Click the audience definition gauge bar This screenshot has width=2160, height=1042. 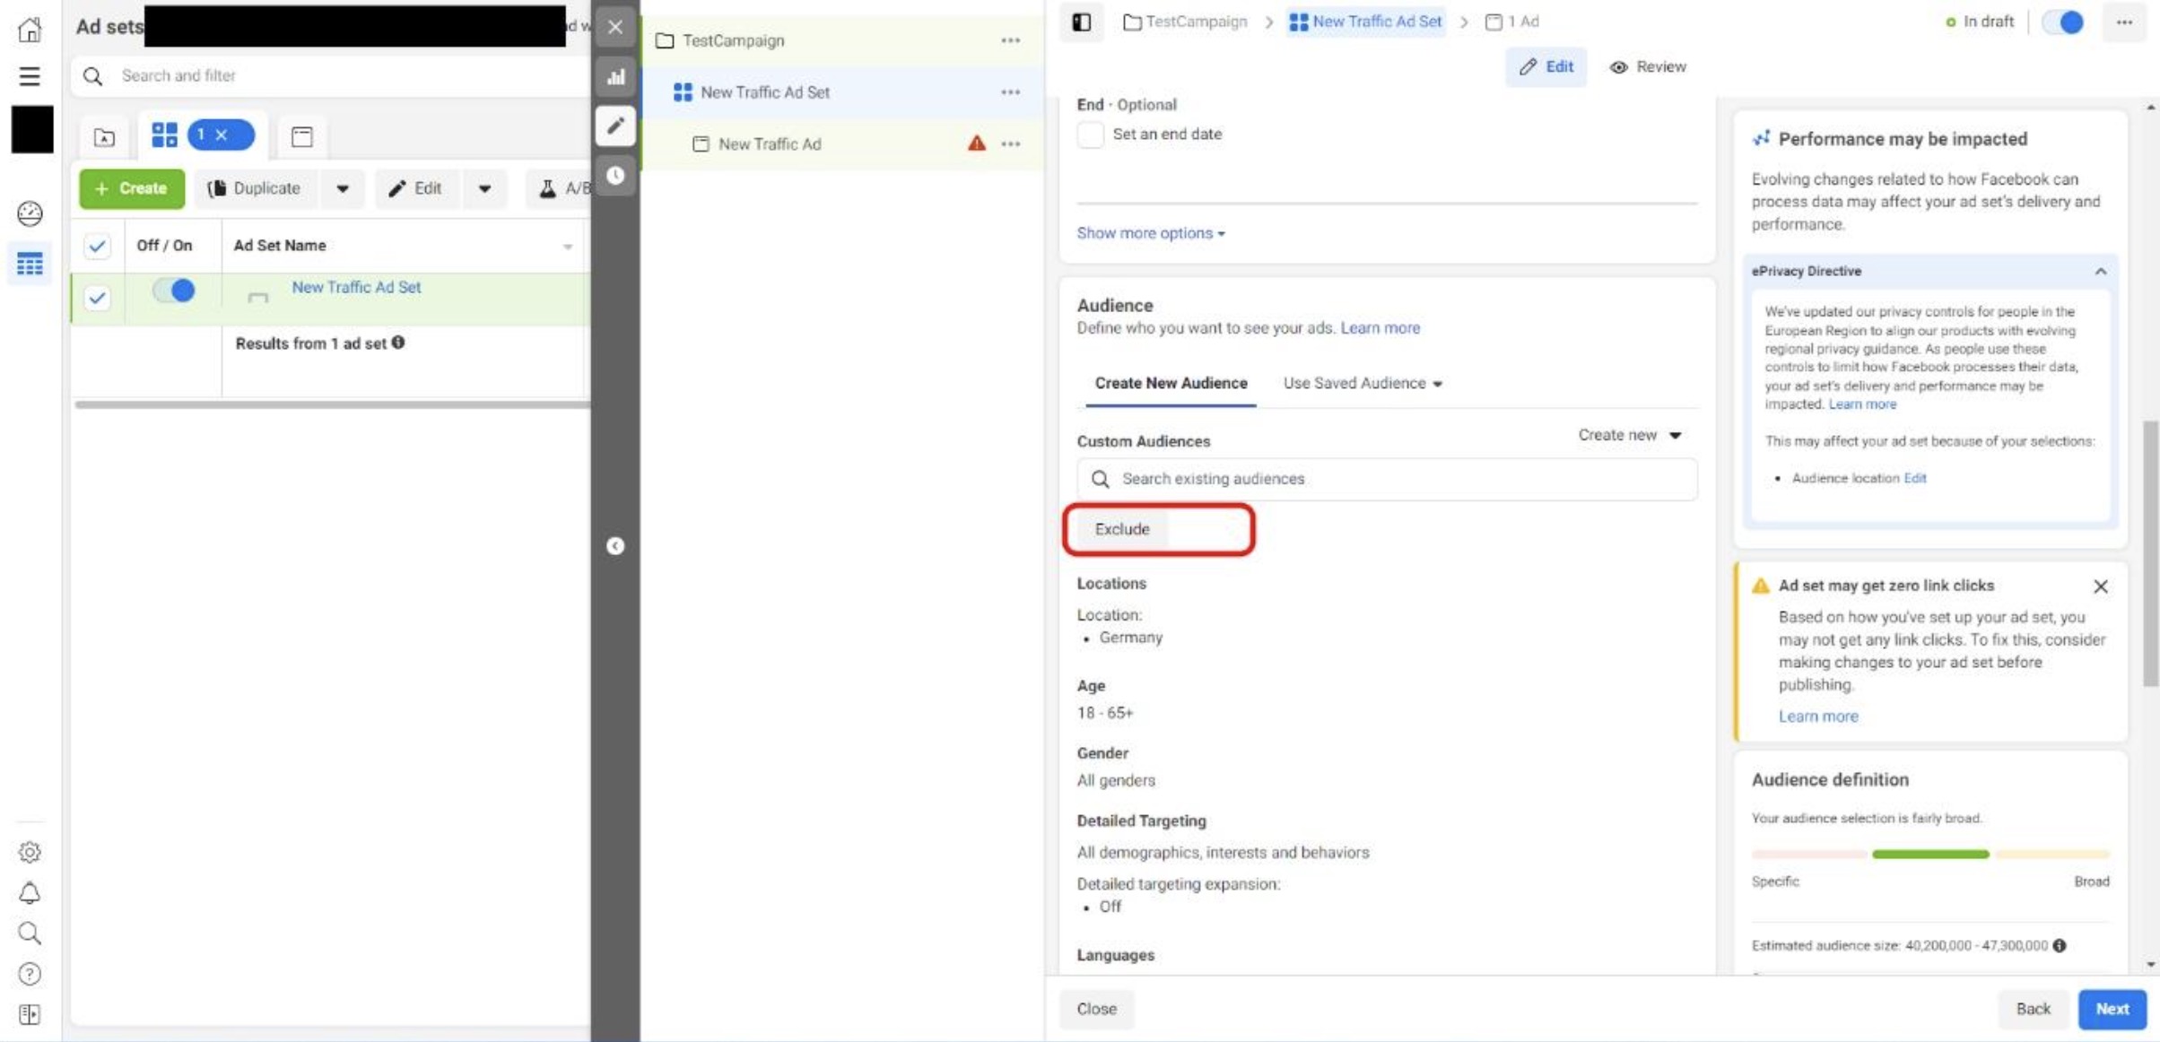tap(1930, 854)
